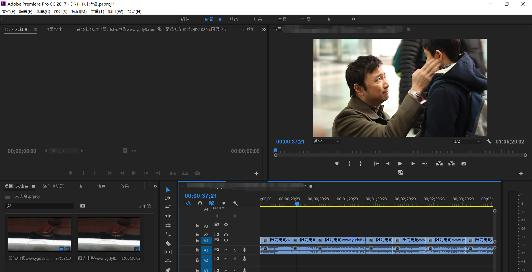Open the 媒体浏览器 tab
Screen dimensions: 532x272
pos(53,186)
